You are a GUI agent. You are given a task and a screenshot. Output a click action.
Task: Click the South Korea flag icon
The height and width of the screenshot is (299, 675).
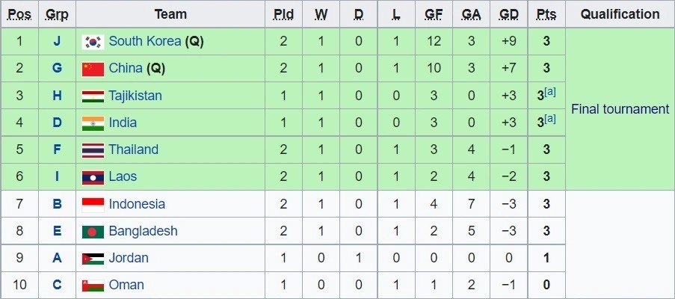tap(93, 42)
